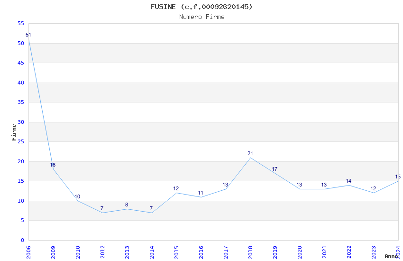Select the 15 tick on the Firme axis
This screenshot has height=261, width=403.
[21, 181]
